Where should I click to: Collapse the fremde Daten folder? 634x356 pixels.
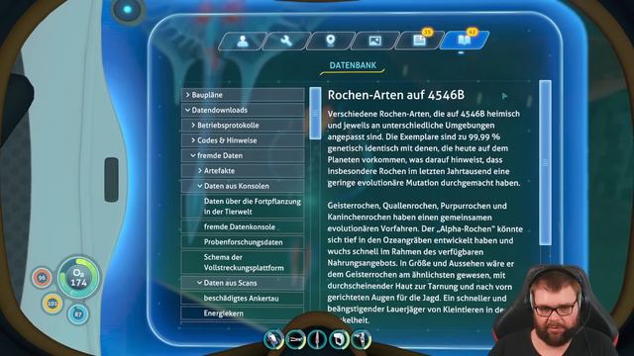coord(243,155)
